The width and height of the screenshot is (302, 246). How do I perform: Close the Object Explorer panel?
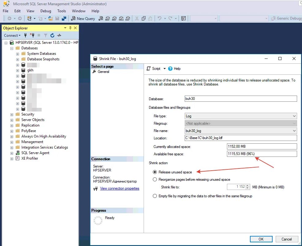tap(75, 28)
